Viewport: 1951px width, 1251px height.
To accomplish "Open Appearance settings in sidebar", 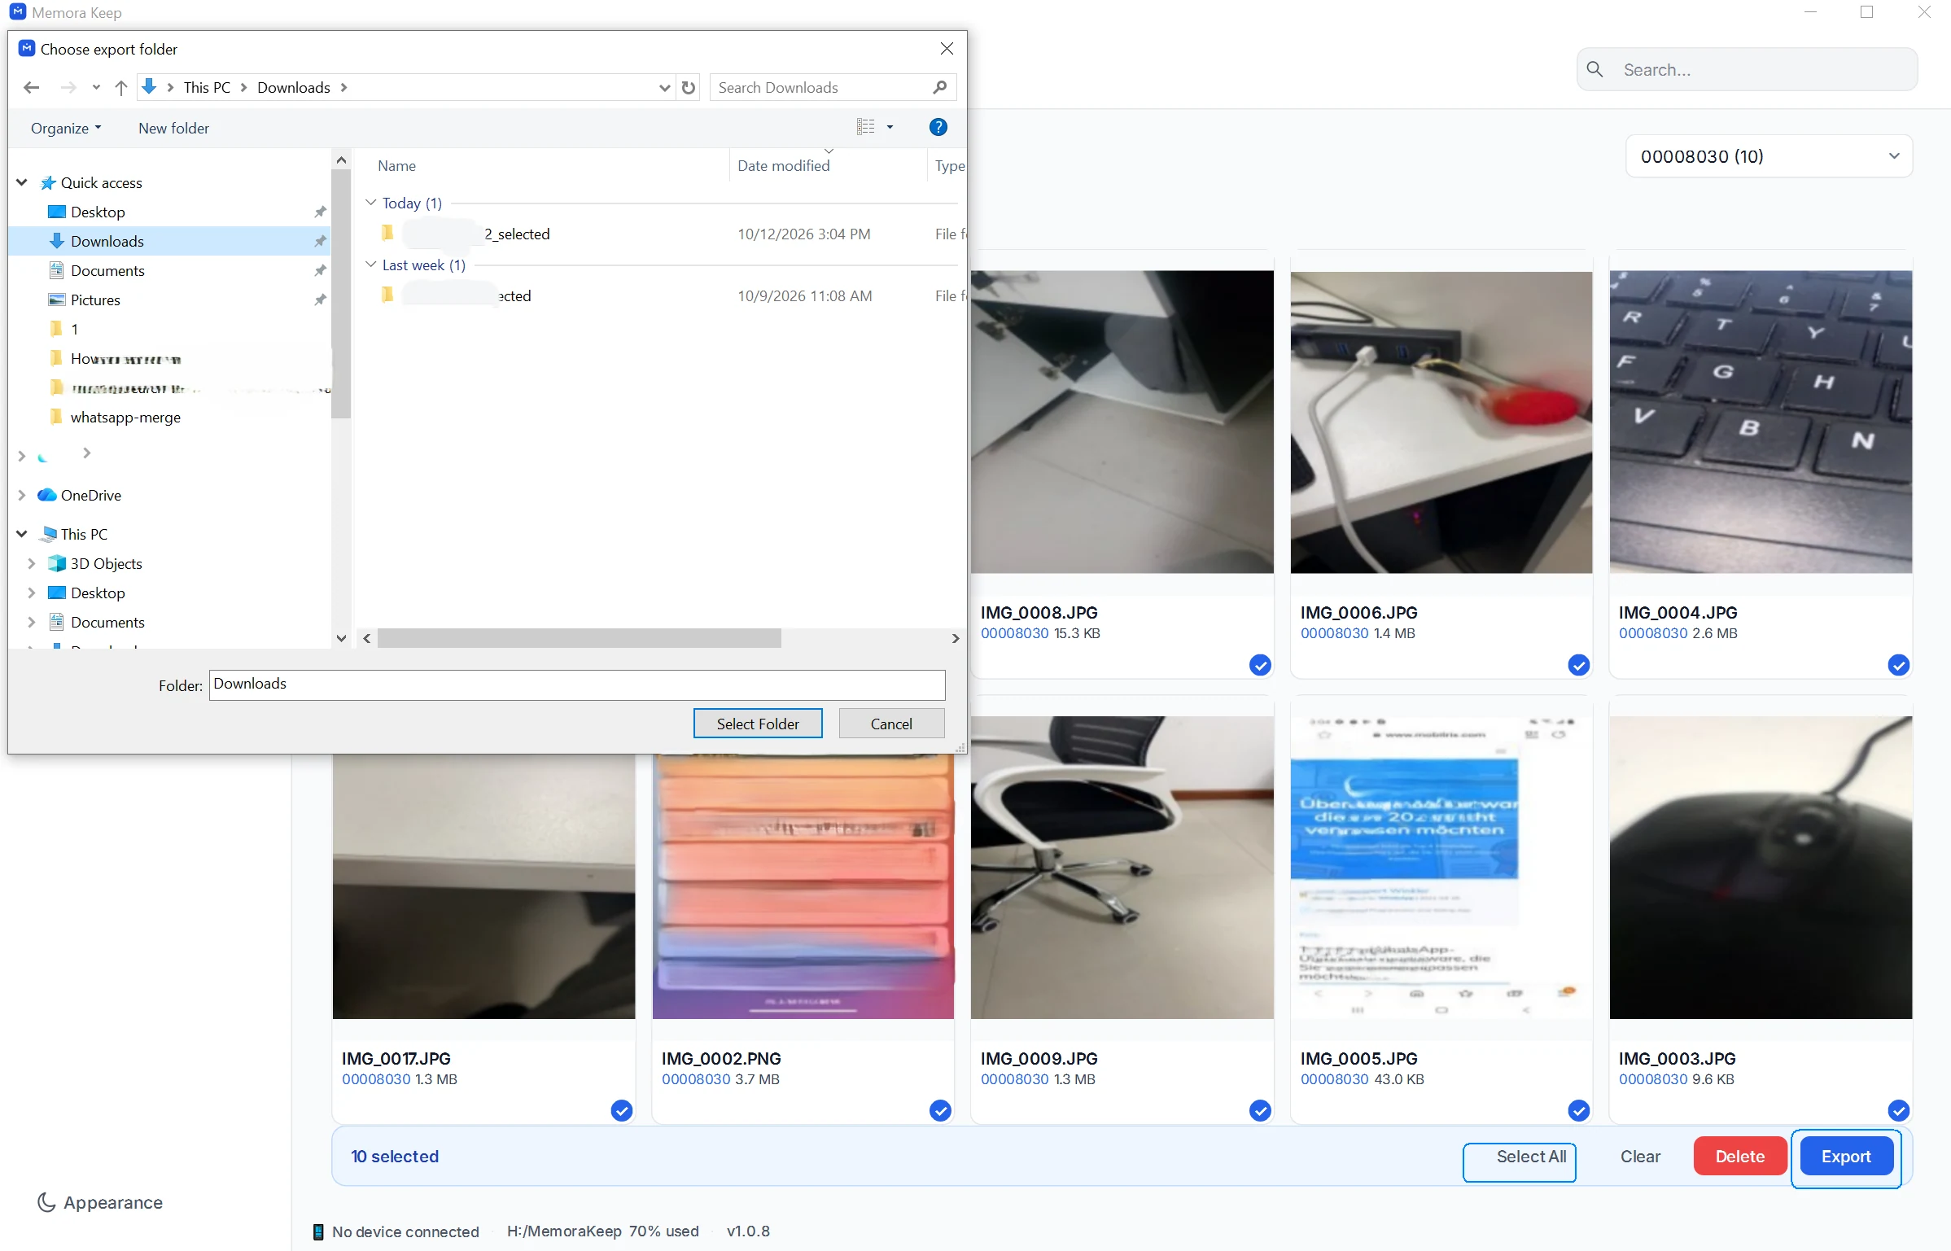I will point(100,1202).
